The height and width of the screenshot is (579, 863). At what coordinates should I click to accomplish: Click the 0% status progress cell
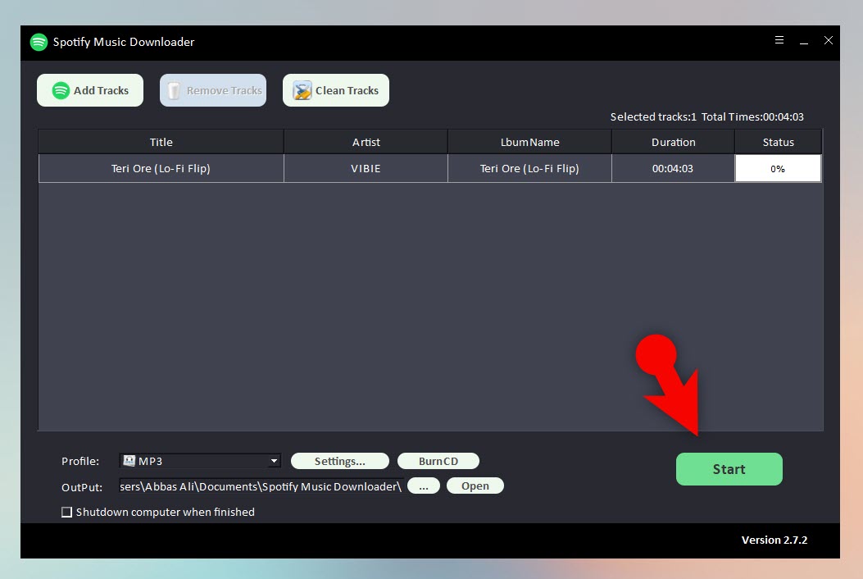(x=778, y=169)
